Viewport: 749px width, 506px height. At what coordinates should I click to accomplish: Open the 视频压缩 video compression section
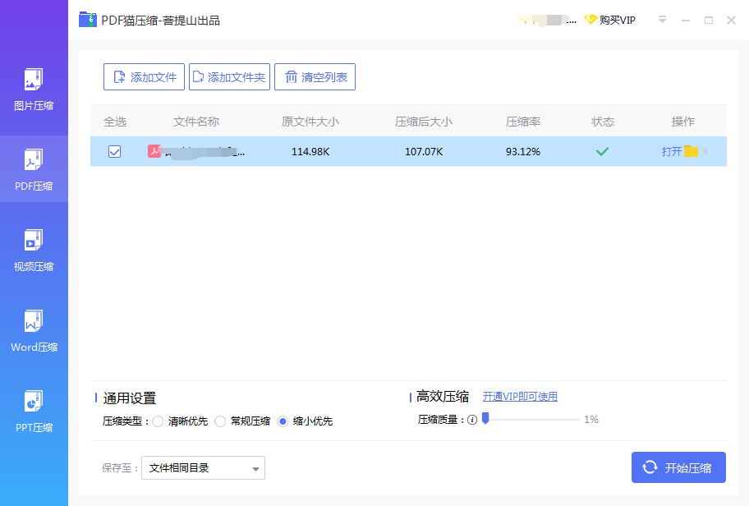tap(34, 251)
